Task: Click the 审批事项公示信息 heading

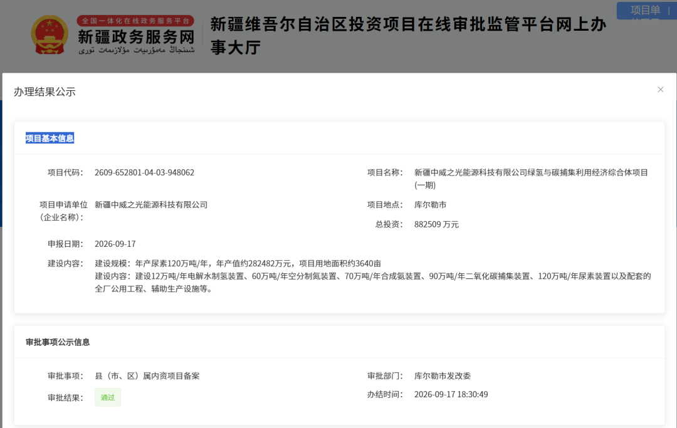Action: [x=58, y=342]
